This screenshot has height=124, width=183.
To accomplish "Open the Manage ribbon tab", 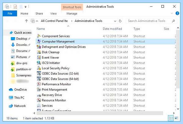I will (72, 13).
